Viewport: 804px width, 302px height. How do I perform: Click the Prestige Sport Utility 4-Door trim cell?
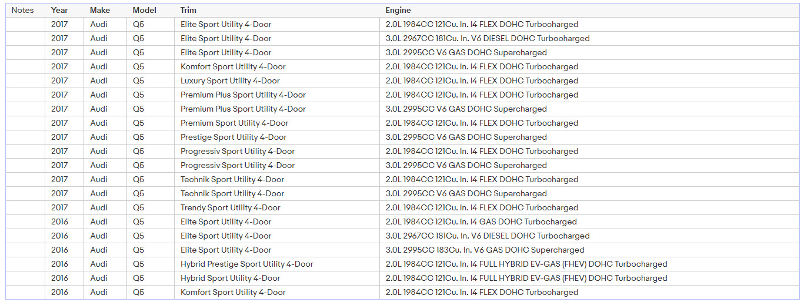point(233,137)
